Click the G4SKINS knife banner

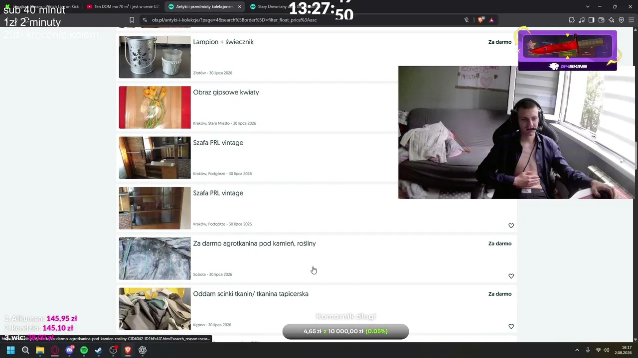click(567, 50)
